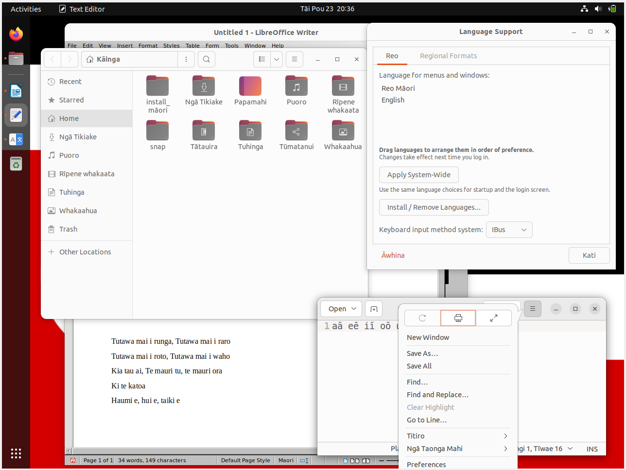Toggle list view in the Files window
The width and height of the screenshot is (626, 470).
coord(261,59)
